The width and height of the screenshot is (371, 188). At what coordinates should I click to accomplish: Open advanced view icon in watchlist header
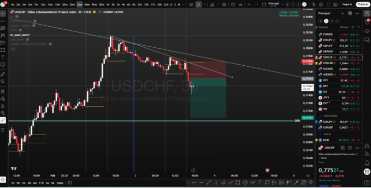[x=350, y=13]
